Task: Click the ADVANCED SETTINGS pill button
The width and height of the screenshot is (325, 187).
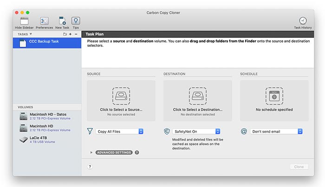Action: click(x=114, y=152)
